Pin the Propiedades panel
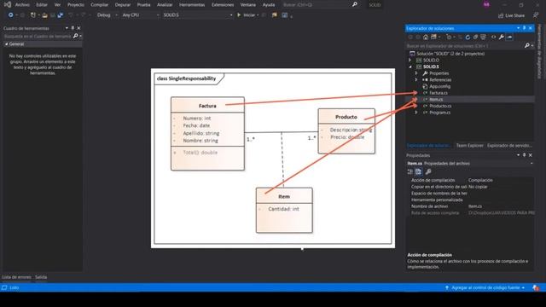This screenshot has width=546, height=307. coord(524,155)
